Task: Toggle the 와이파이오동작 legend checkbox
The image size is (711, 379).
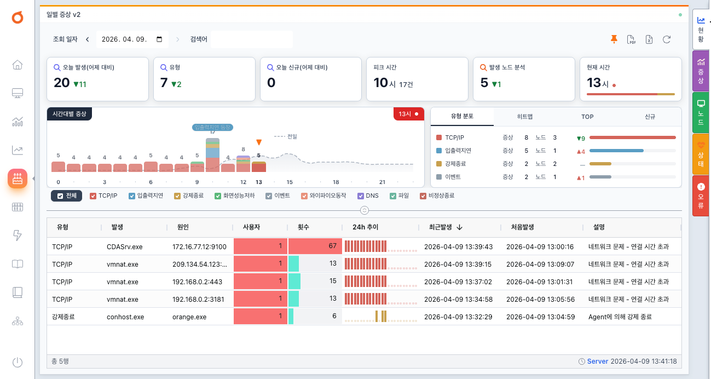Action: (304, 196)
